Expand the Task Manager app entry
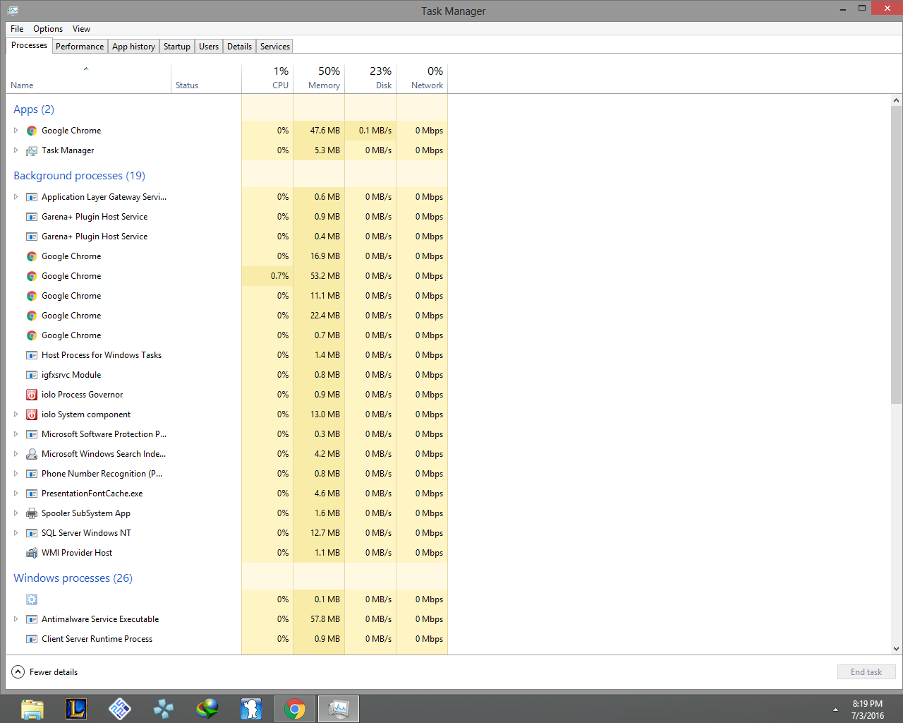Viewport: 903px width, 723px height. [x=16, y=150]
